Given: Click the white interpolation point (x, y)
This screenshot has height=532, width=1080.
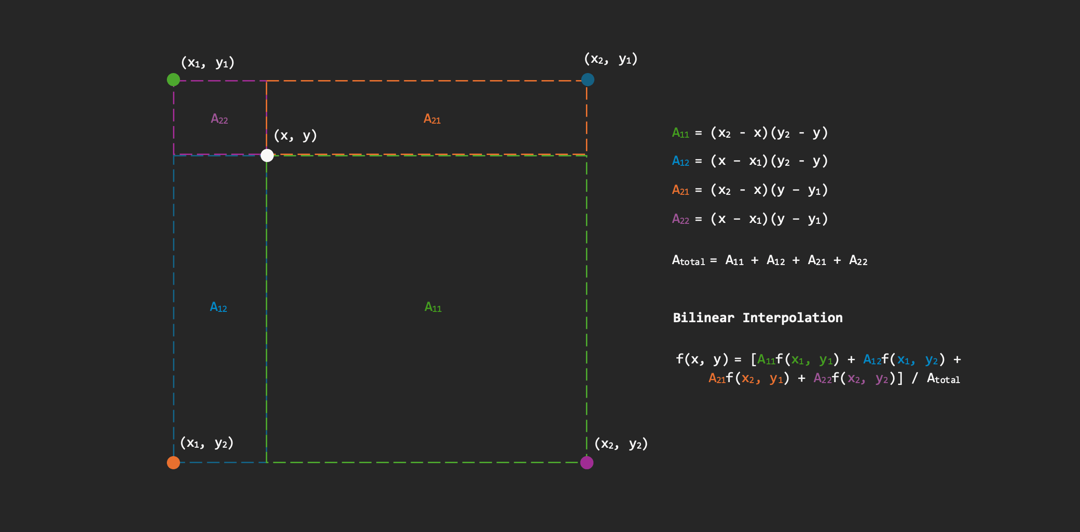Looking at the screenshot, I should 267,155.
